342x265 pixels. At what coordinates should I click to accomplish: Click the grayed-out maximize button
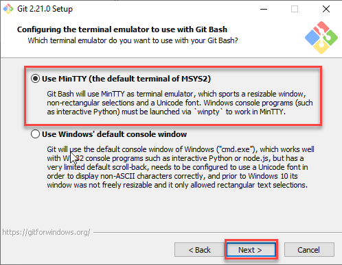295,9
